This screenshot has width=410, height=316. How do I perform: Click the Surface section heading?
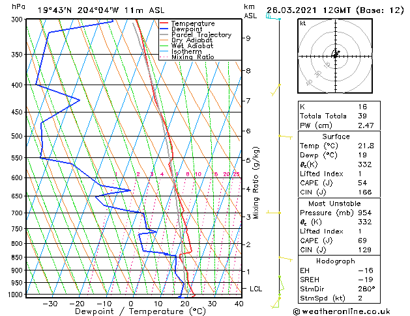[336, 137]
